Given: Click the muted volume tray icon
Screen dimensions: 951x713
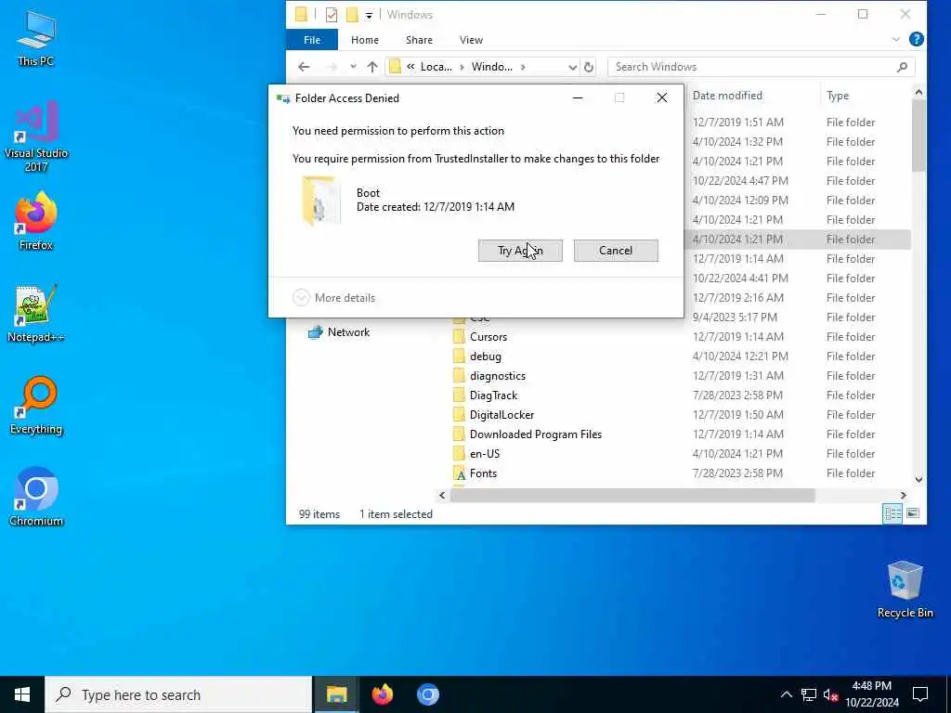Looking at the screenshot, I should pos(830,694).
